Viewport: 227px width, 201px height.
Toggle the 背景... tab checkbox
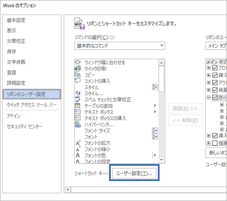click(215, 90)
